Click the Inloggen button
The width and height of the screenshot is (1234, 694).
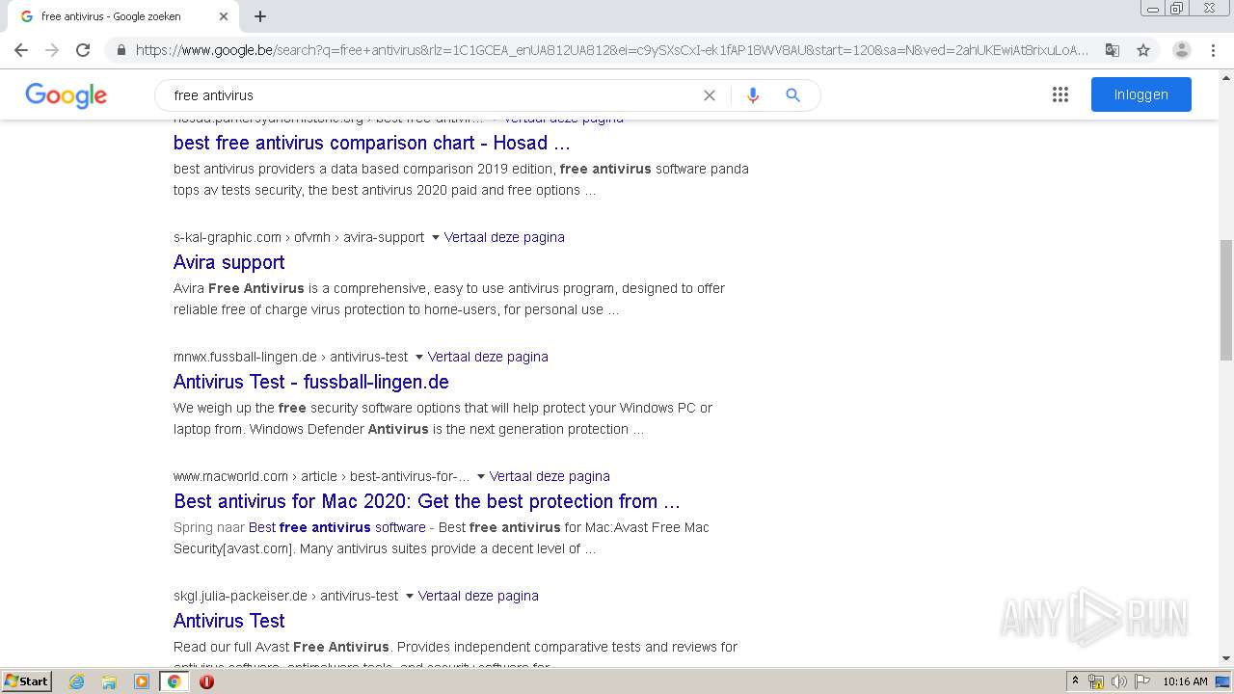[x=1141, y=94]
